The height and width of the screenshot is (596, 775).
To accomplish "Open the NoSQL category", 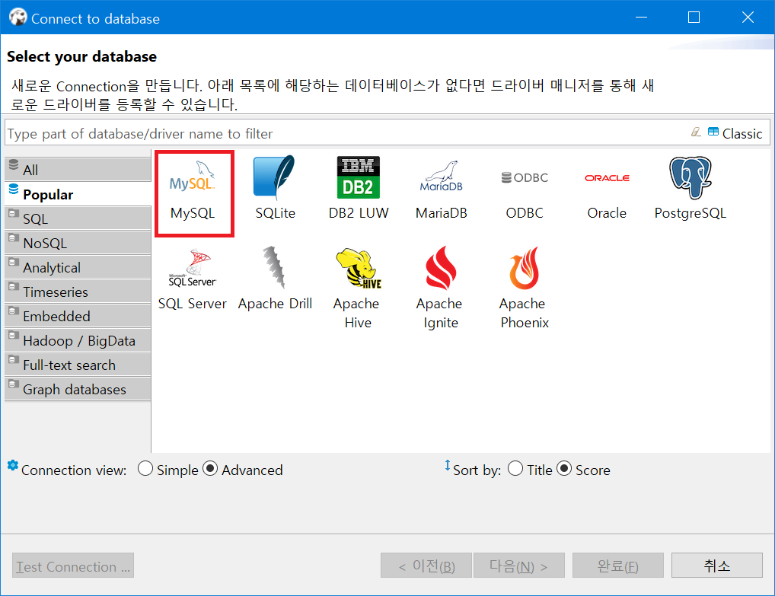I will click(x=78, y=243).
